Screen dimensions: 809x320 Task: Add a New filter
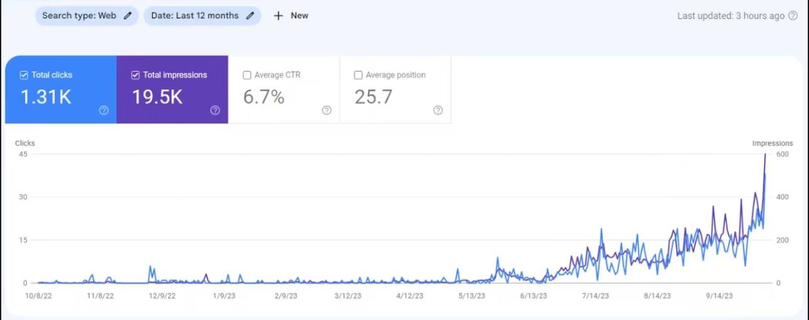point(291,16)
